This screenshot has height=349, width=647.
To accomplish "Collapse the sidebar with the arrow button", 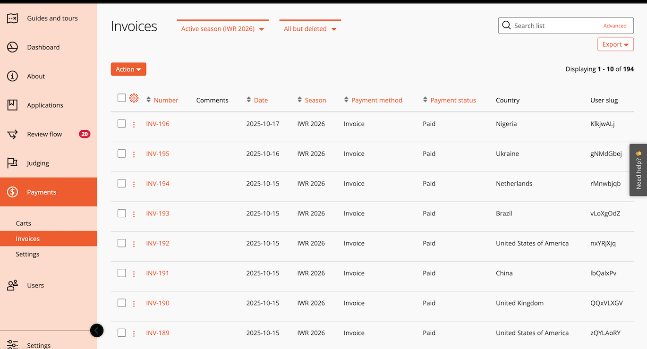I will pyautogui.click(x=96, y=331).
